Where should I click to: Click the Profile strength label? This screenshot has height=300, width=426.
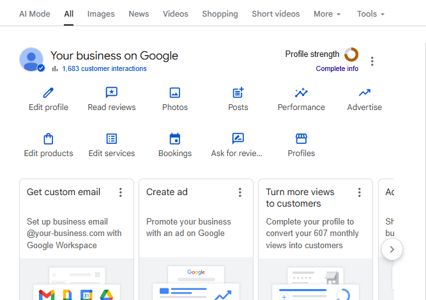pyautogui.click(x=312, y=54)
